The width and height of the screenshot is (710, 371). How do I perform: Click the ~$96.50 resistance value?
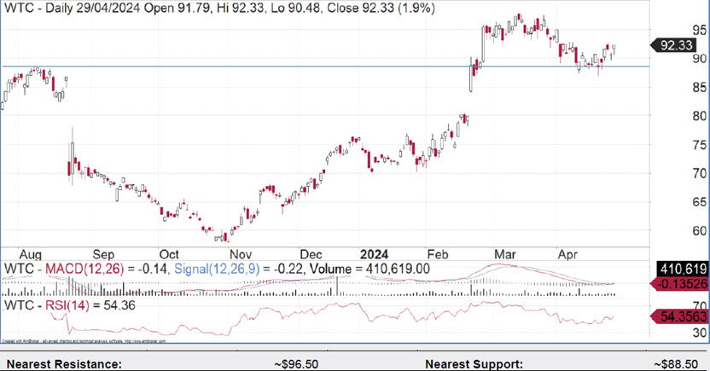pyautogui.click(x=298, y=363)
